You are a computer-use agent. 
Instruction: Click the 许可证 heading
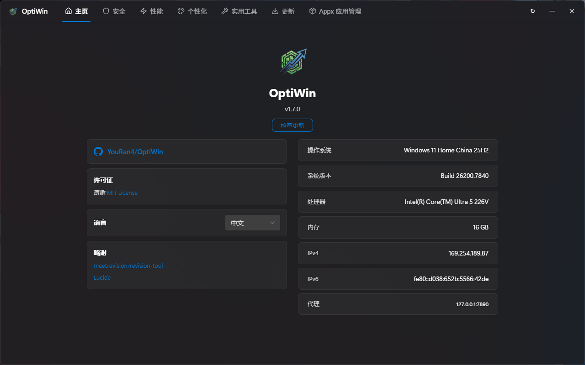click(103, 181)
